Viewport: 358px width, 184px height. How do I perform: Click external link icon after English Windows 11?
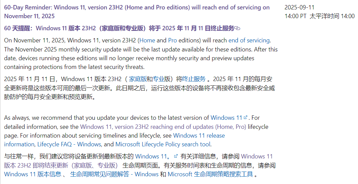click(x=245, y=117)
